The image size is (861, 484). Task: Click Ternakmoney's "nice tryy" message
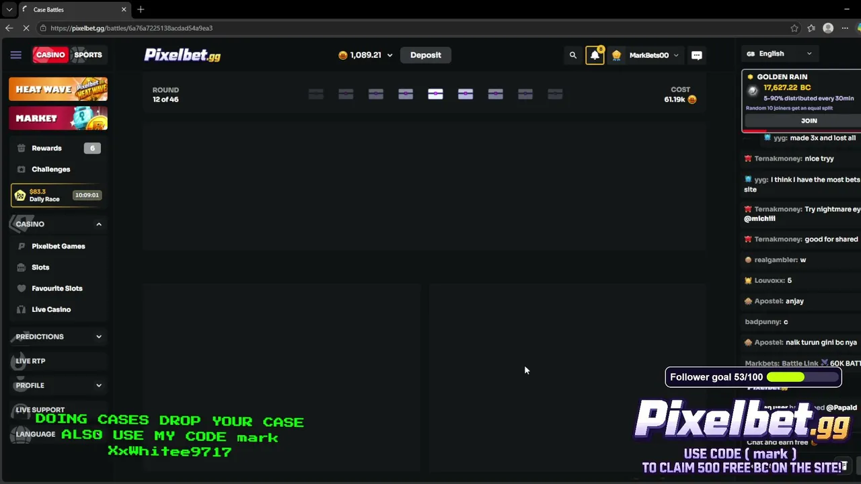789,159
